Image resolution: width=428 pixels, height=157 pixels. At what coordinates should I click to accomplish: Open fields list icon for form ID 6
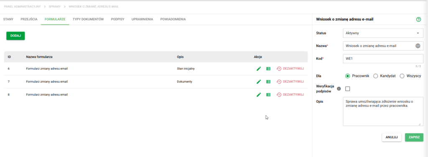tap(268, 69)
